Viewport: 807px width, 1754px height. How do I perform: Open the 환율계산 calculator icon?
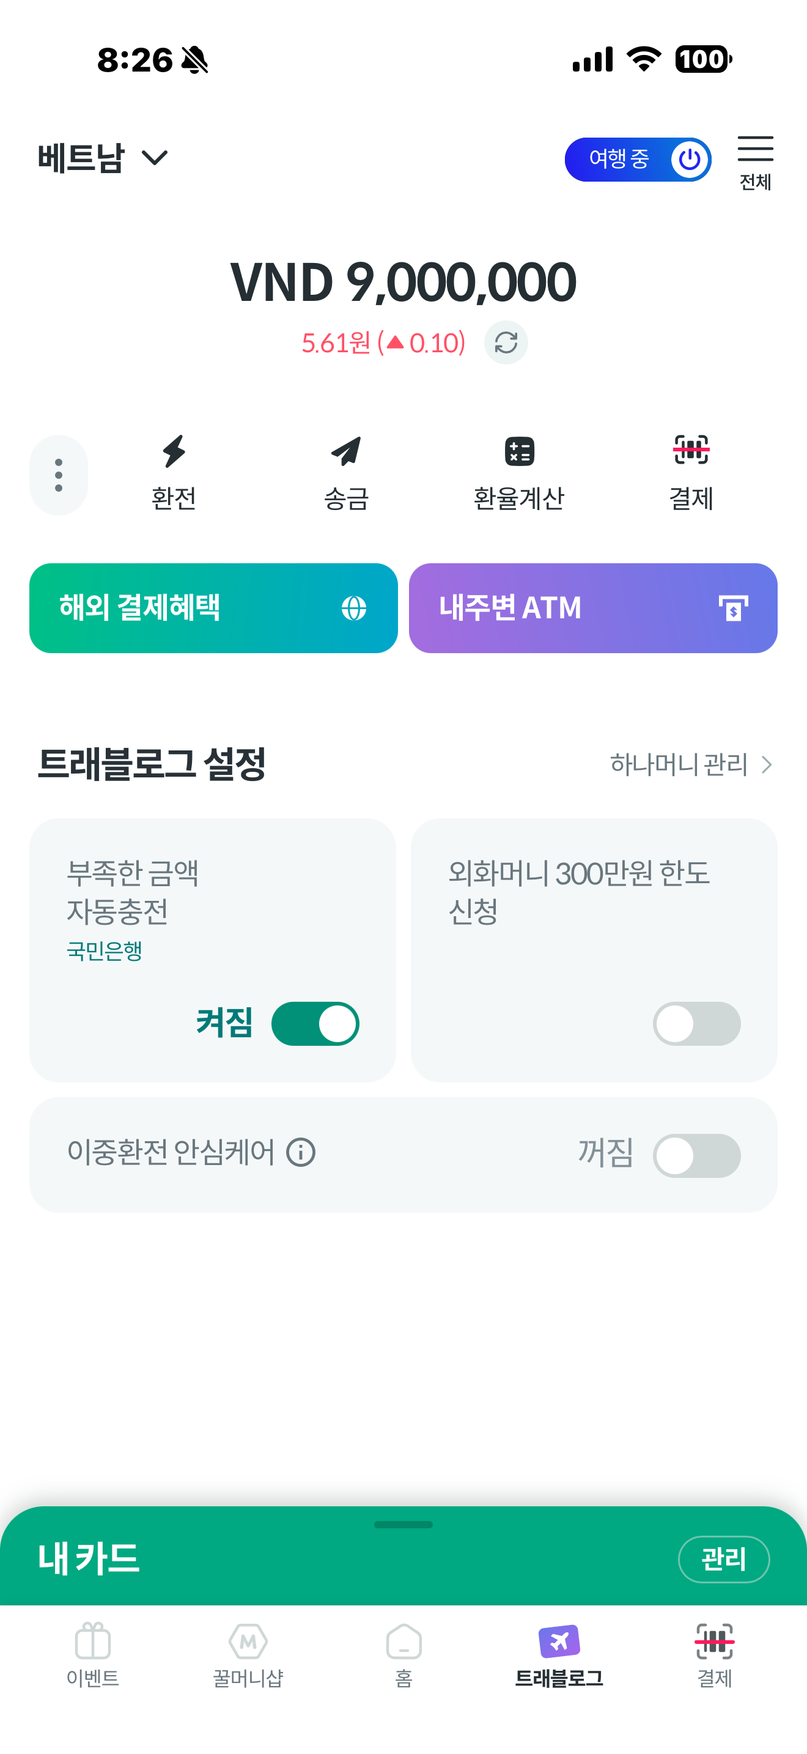coord(519,452)
